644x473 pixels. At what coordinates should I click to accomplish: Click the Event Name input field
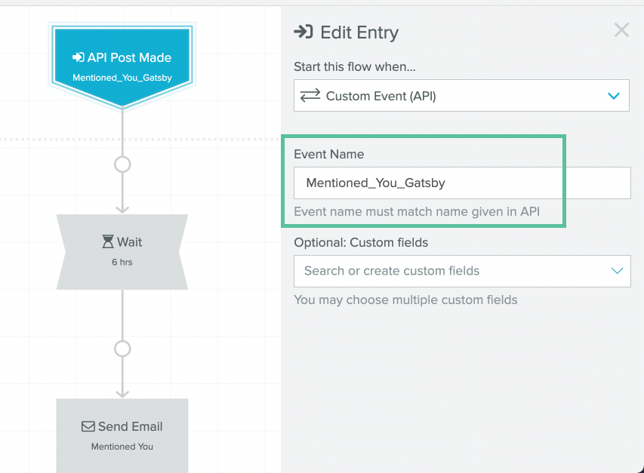point(462,183)
